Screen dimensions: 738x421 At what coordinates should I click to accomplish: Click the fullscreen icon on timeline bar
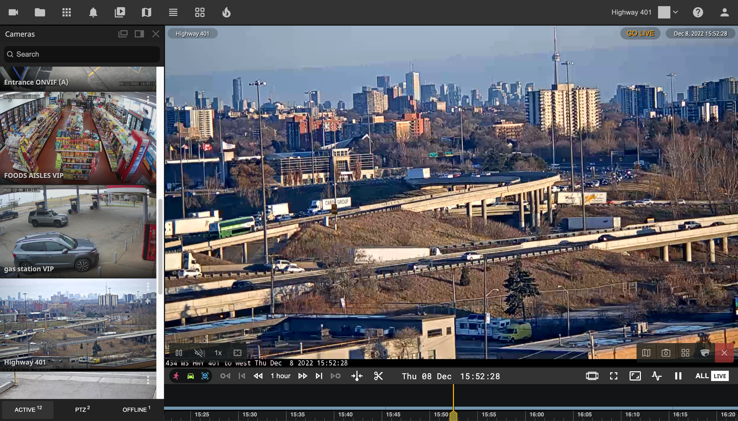(x=613, y=376)
